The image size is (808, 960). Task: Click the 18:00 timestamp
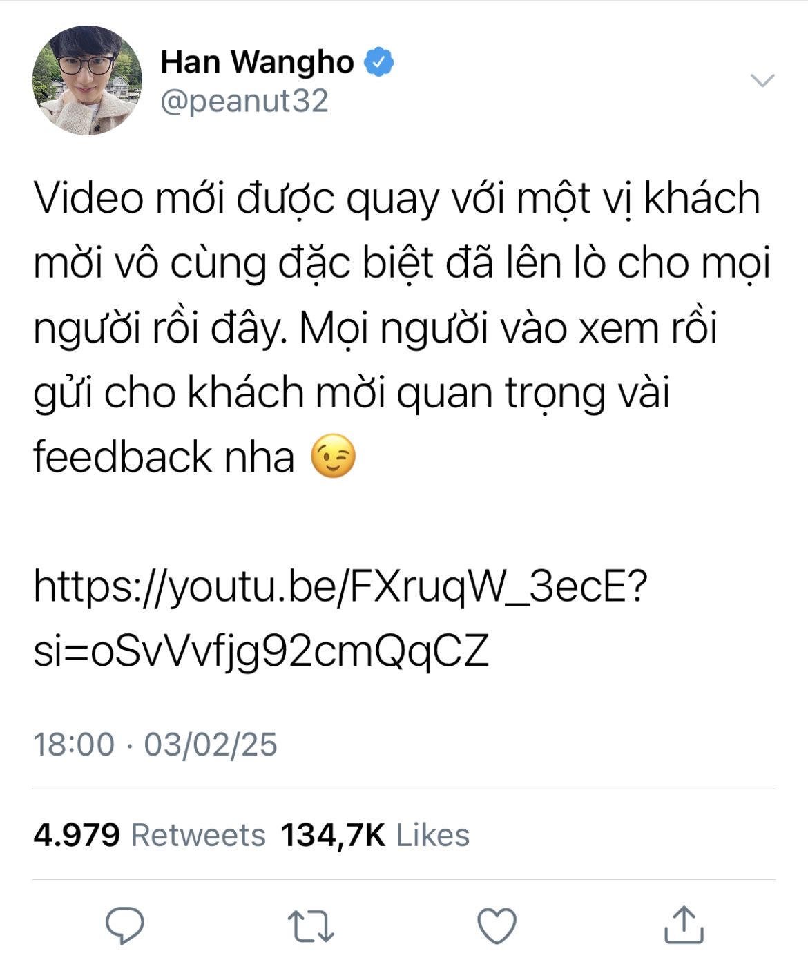pyautogui.click(x=74, y=745)
